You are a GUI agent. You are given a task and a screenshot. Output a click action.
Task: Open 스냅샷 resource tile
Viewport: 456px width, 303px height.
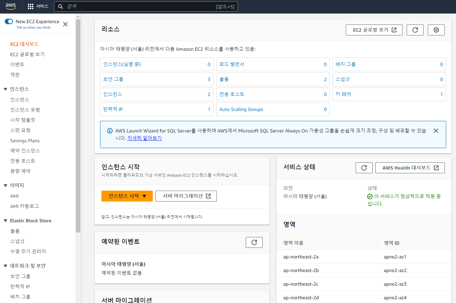tap(389, 79)
